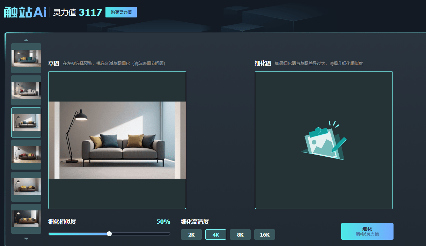Select second thumbnail with white sofa and red pillow

[26, 90]
